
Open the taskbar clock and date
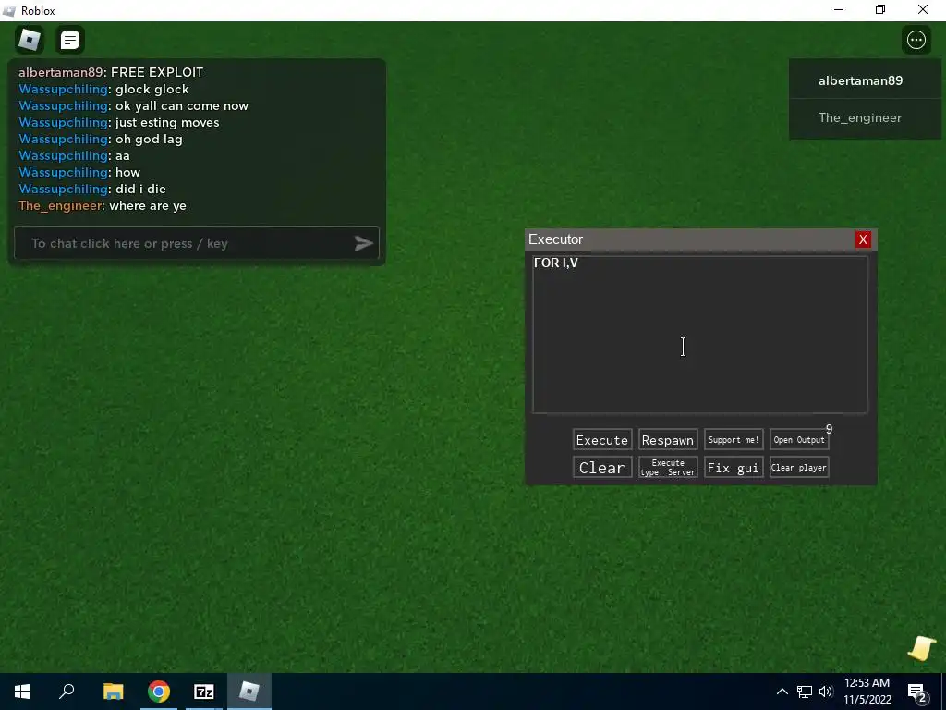click(867, 692)
